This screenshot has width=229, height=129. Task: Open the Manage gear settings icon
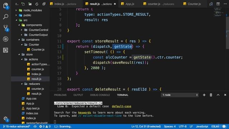coord(6,119)
